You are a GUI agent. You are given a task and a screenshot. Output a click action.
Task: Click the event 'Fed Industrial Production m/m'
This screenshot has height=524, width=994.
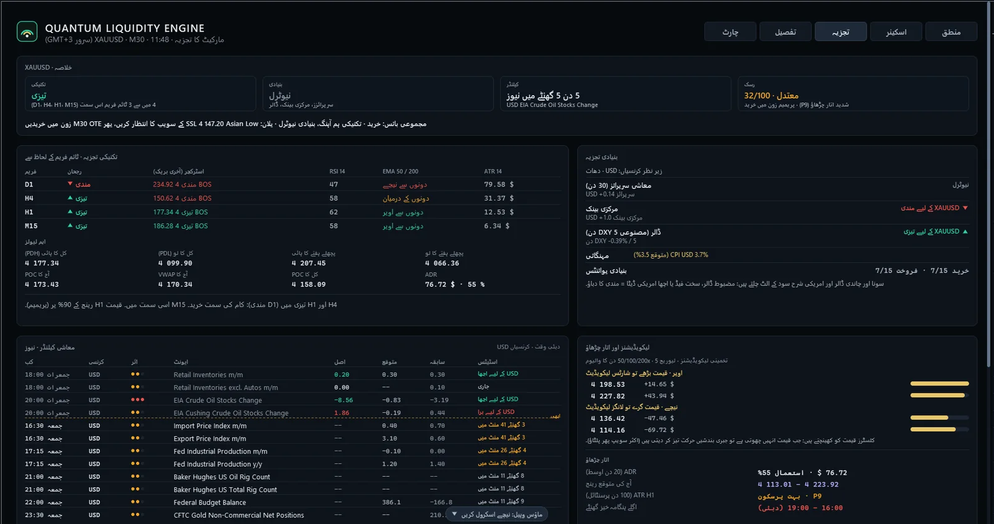coord(221,451)
